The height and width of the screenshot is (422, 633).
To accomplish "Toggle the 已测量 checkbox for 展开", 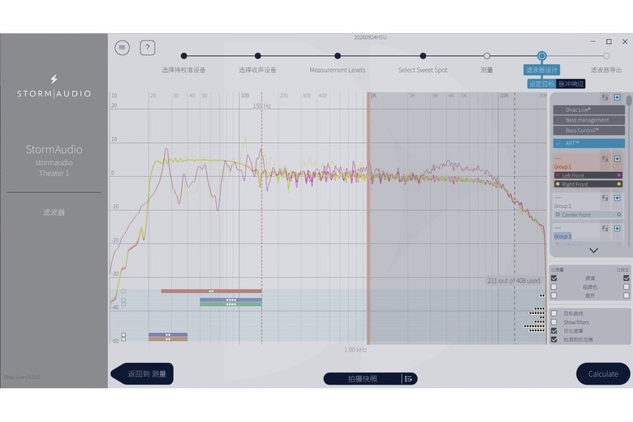I will [x=553, y=295].
